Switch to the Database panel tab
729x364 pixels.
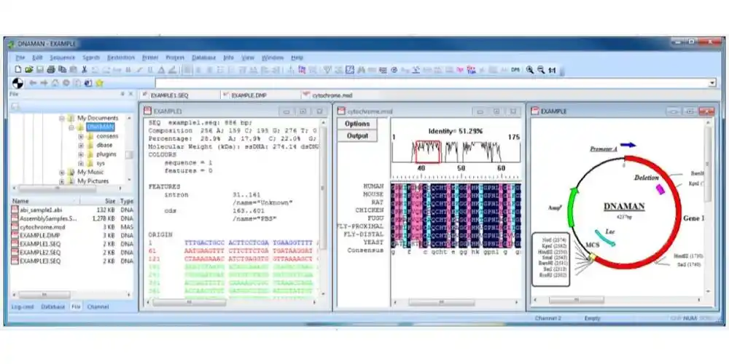point(53,307)
